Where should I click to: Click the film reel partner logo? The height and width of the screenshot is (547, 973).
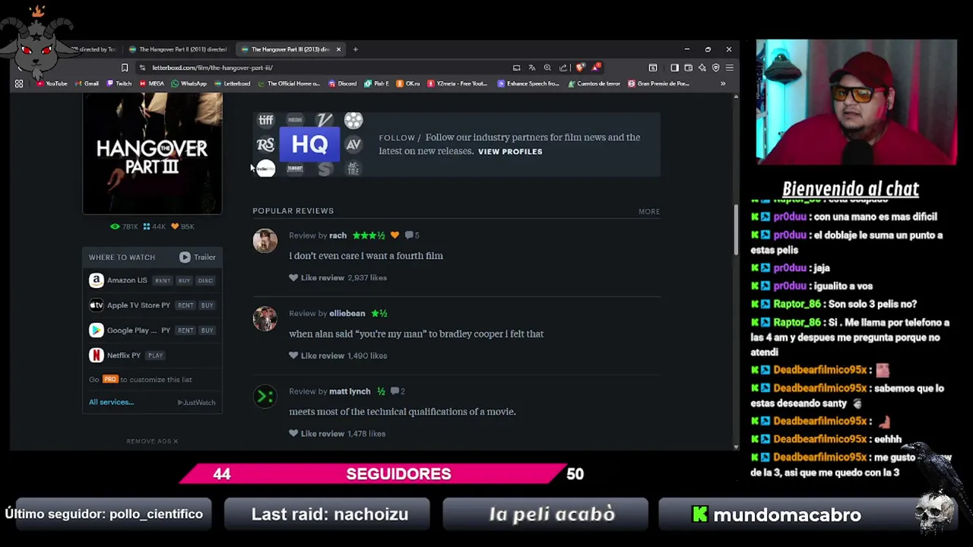point(353,120)
